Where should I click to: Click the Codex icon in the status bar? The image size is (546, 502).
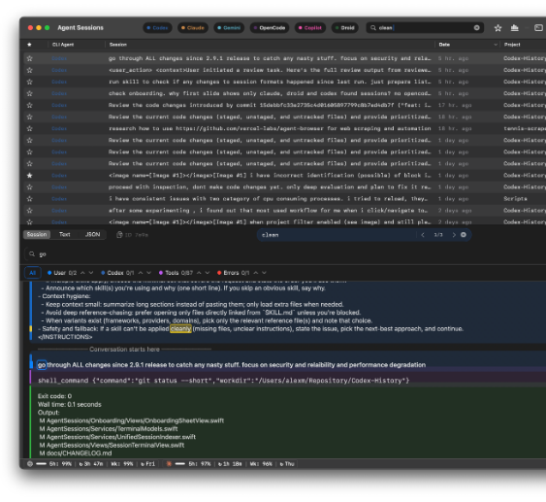(30, 464)
